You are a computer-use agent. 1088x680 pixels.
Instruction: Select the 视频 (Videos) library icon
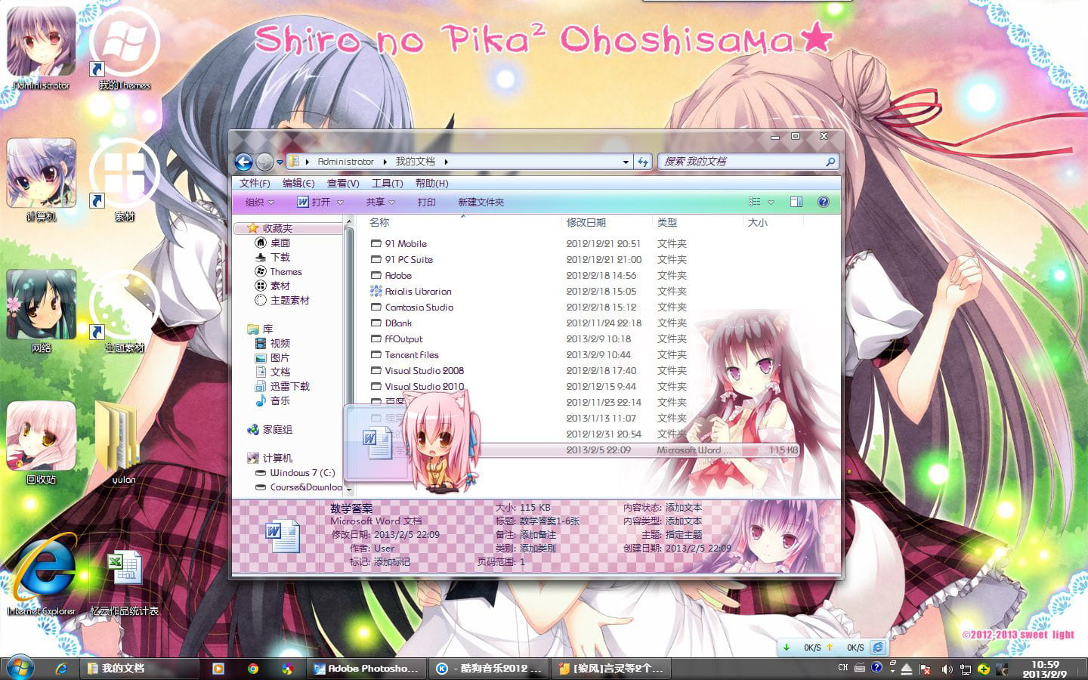pos(261,343)
